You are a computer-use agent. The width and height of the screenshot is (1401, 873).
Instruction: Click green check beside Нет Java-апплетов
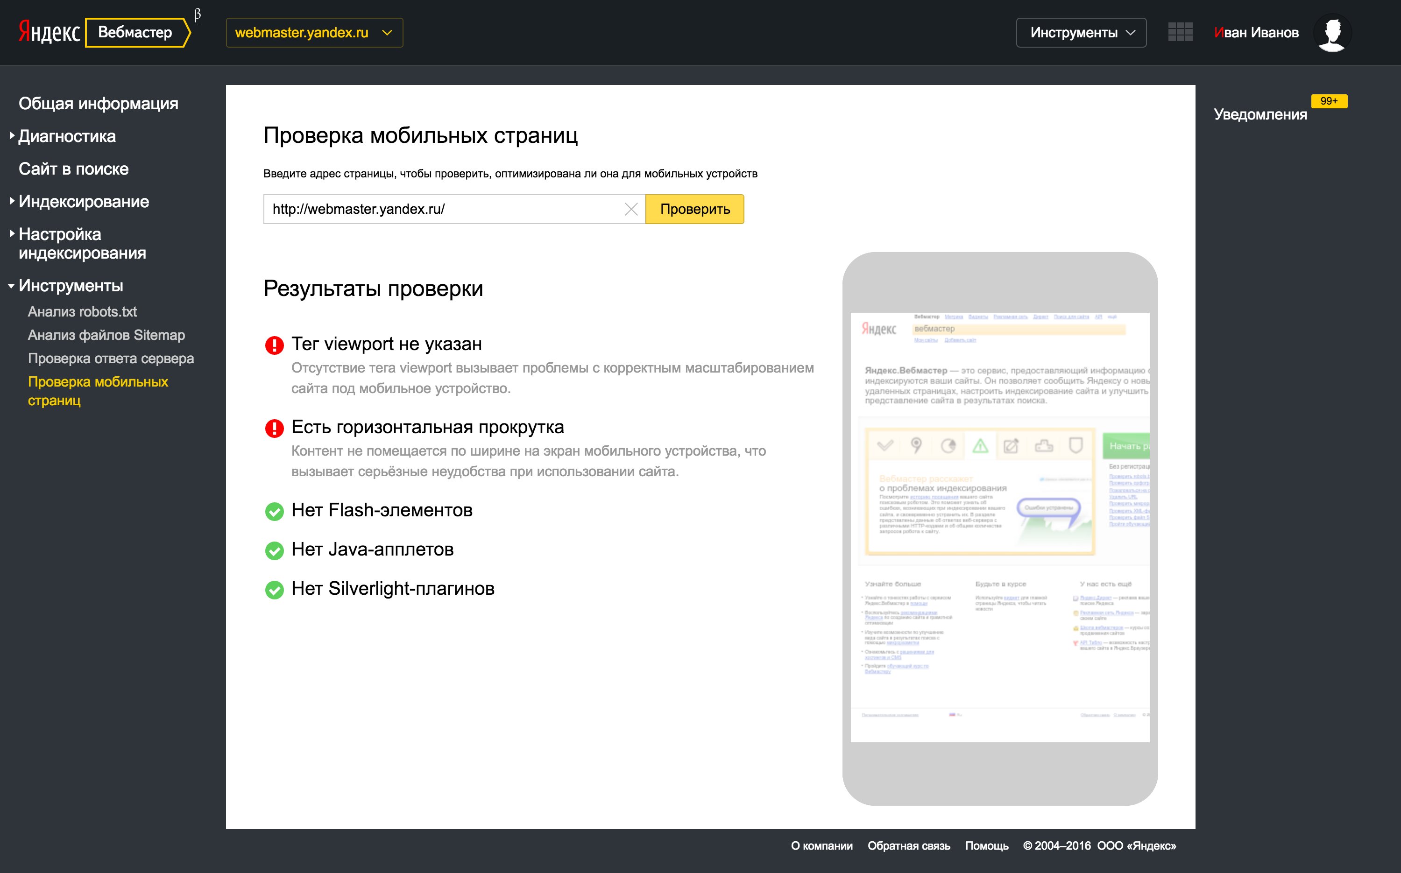(x=274, y=551)
